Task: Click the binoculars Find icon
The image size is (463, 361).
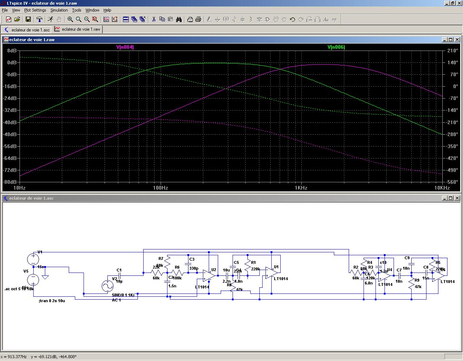Action: coord(179,19)
